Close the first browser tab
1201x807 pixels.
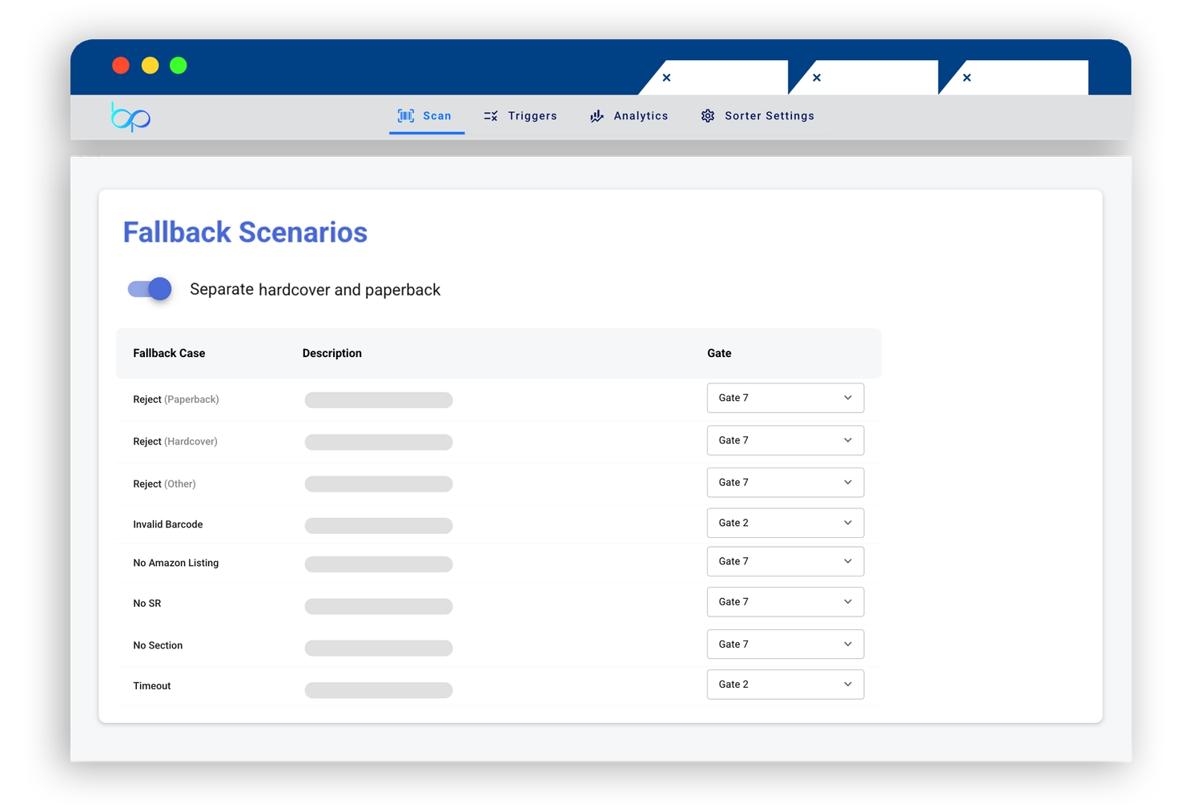(666, 78)
